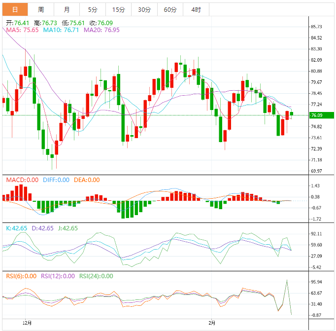336x331 pixels.
Task: Open the 月 (monthly) timeframe tab
Action: [67, 9]
